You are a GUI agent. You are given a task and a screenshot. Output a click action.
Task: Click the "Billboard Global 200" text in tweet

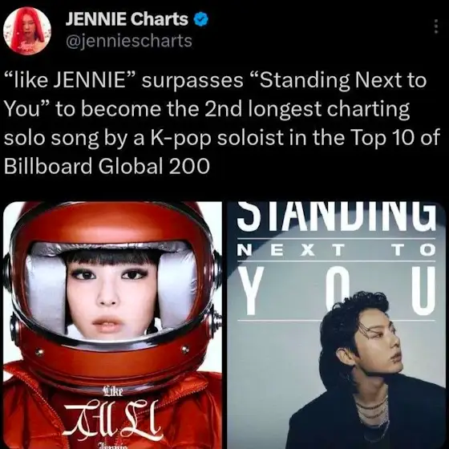[107, 166]
